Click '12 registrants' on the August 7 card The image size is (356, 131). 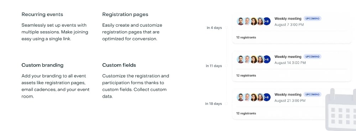click(246, 37)
